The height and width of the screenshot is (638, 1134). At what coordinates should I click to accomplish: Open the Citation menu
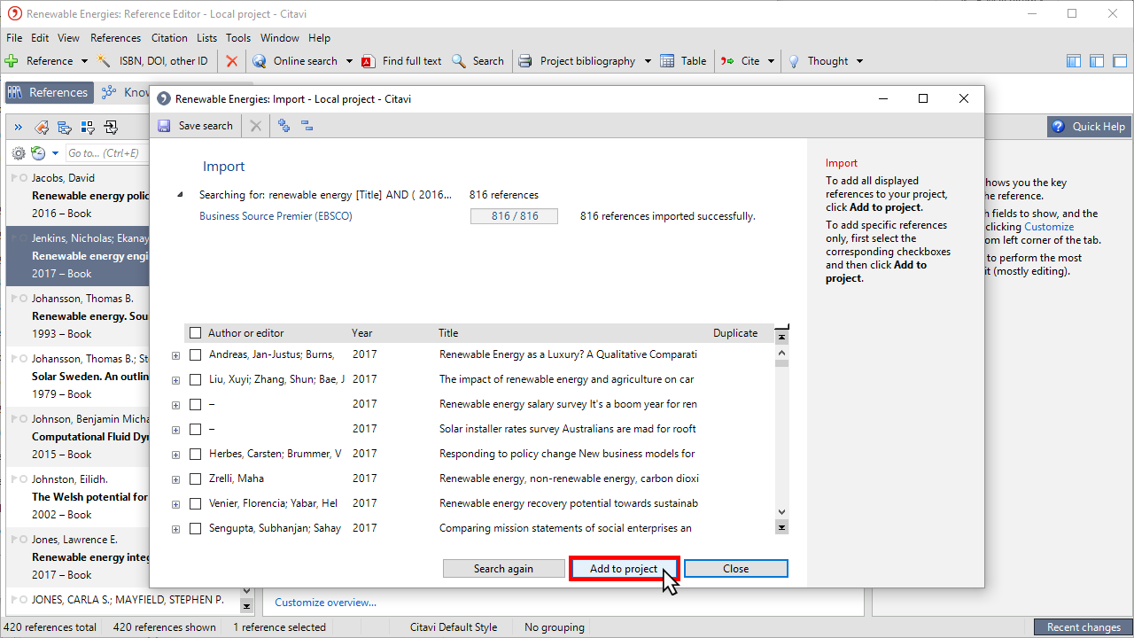pos(169,38)
